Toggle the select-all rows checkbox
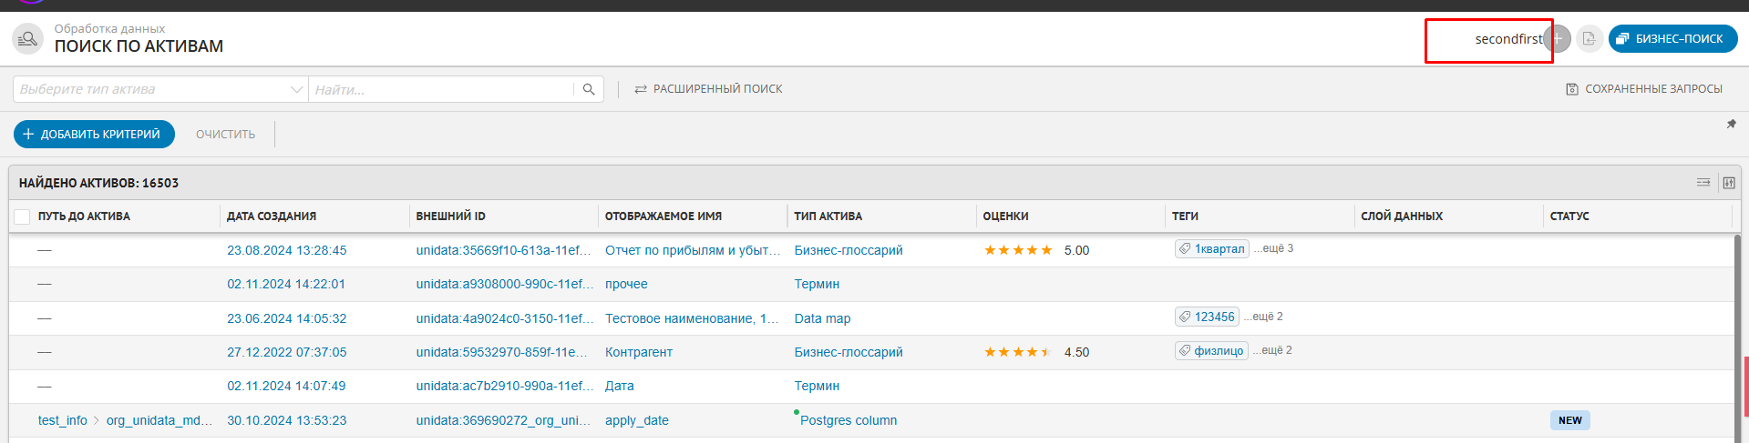 pos(23,216)
